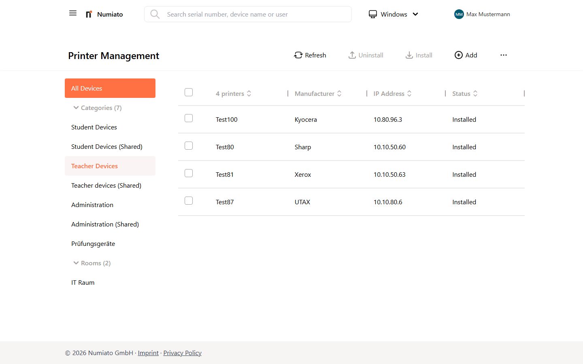Open the Prüfungsgeräte category
Image resolution: width=583 pixels, height=364 pixels.
pos(110,243)
